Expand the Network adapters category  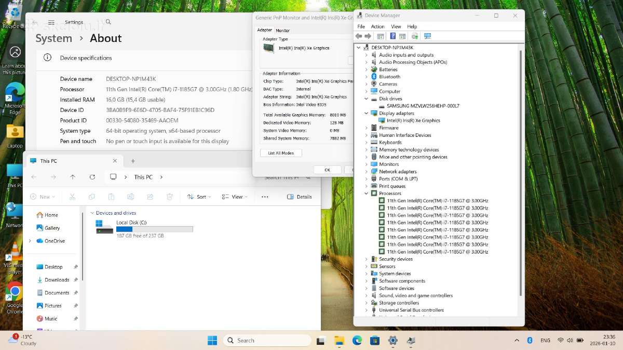coord(366,172)
